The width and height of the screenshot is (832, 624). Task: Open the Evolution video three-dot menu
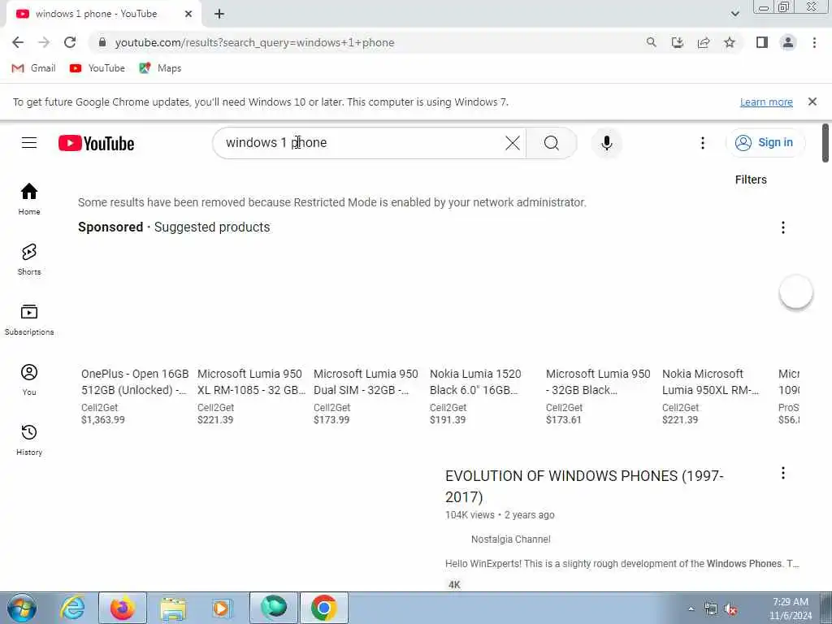pos(782,473)
